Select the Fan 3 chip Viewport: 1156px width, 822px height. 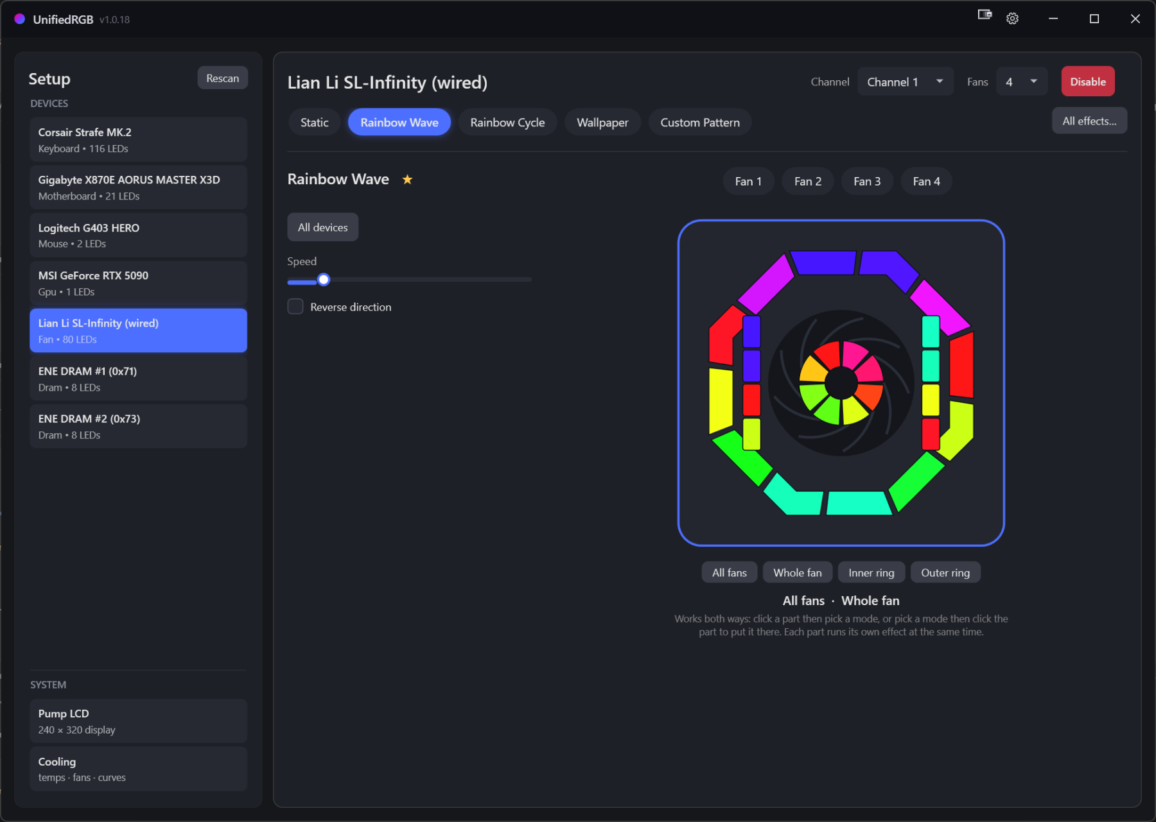(x=867, y=181)
